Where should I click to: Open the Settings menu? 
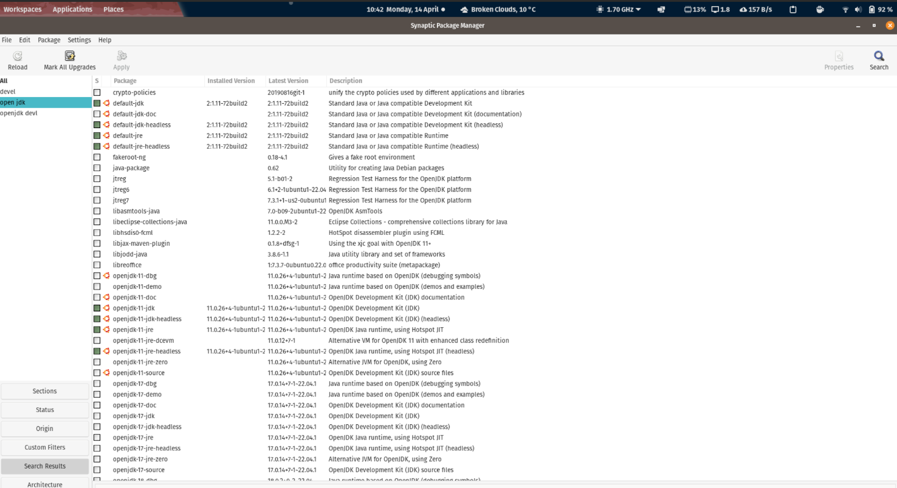(x=79, y=40)
